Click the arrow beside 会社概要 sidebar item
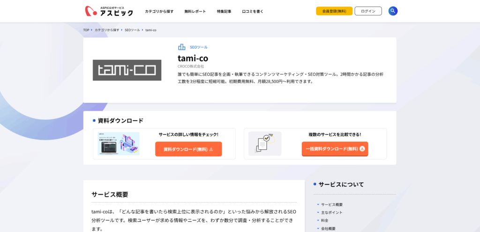The width and height of the screenshot is (480, 232). tap(318, 228)
